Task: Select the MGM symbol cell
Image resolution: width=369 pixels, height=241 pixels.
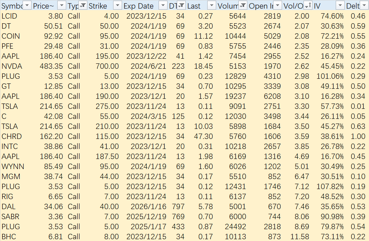Action: 11,177
